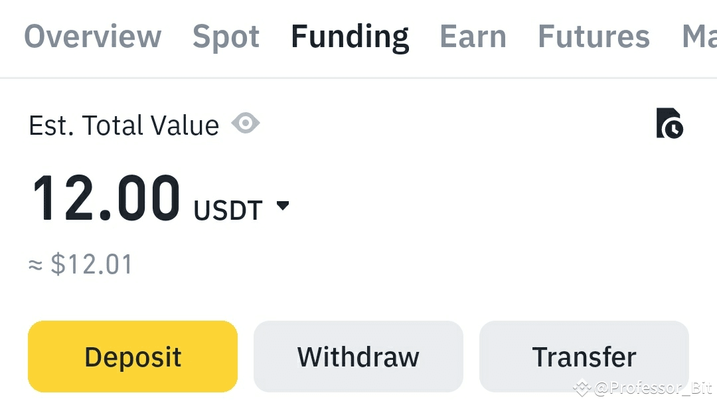Viewport: 717px width, 403px height.
Task: Switch to the Overview tab
Action: 93,37
